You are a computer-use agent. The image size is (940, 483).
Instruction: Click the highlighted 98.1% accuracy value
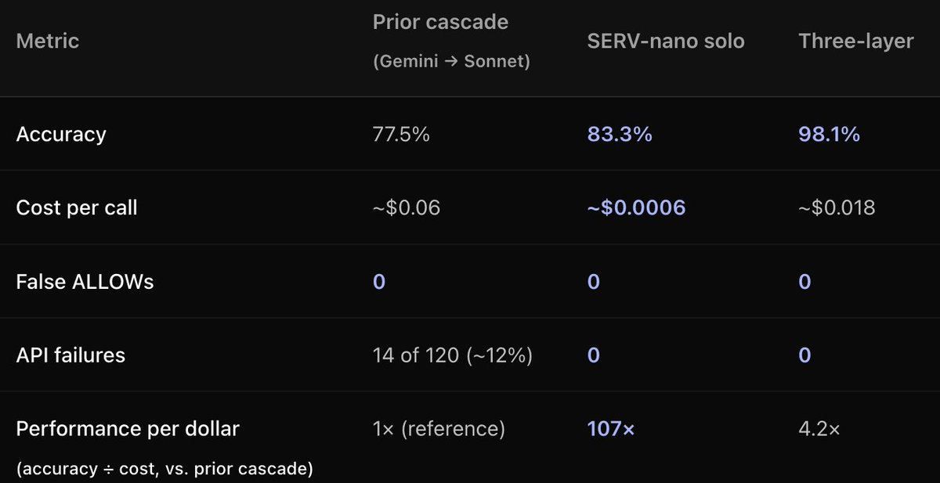click(x=830, y=135)
